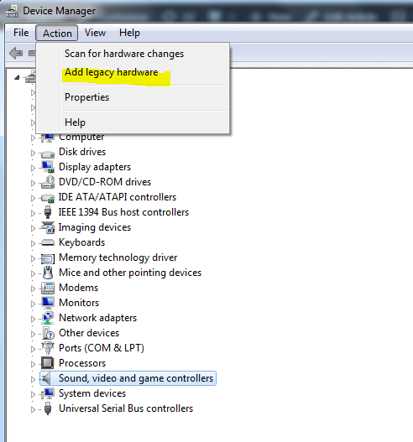This screenshot has width=413, height=442.
Task: Select the Processors label
Action: pyautogui.click(x=82, y=363)
